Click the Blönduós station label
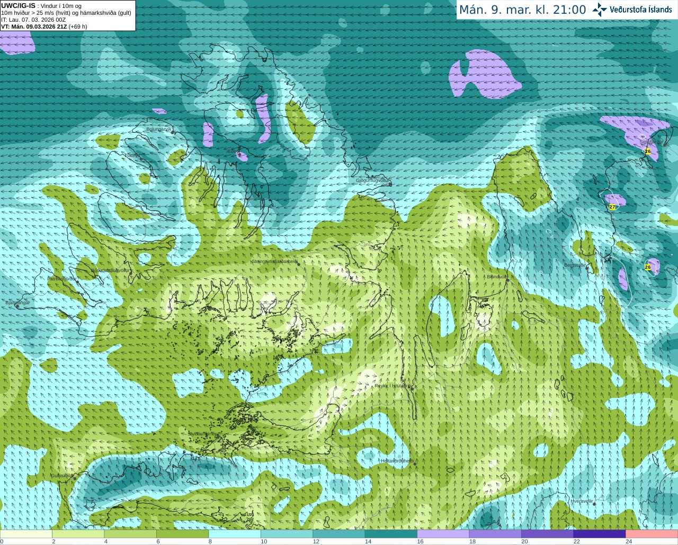The height and width of the screenshot is (545, 678). [x=497, y=277]
